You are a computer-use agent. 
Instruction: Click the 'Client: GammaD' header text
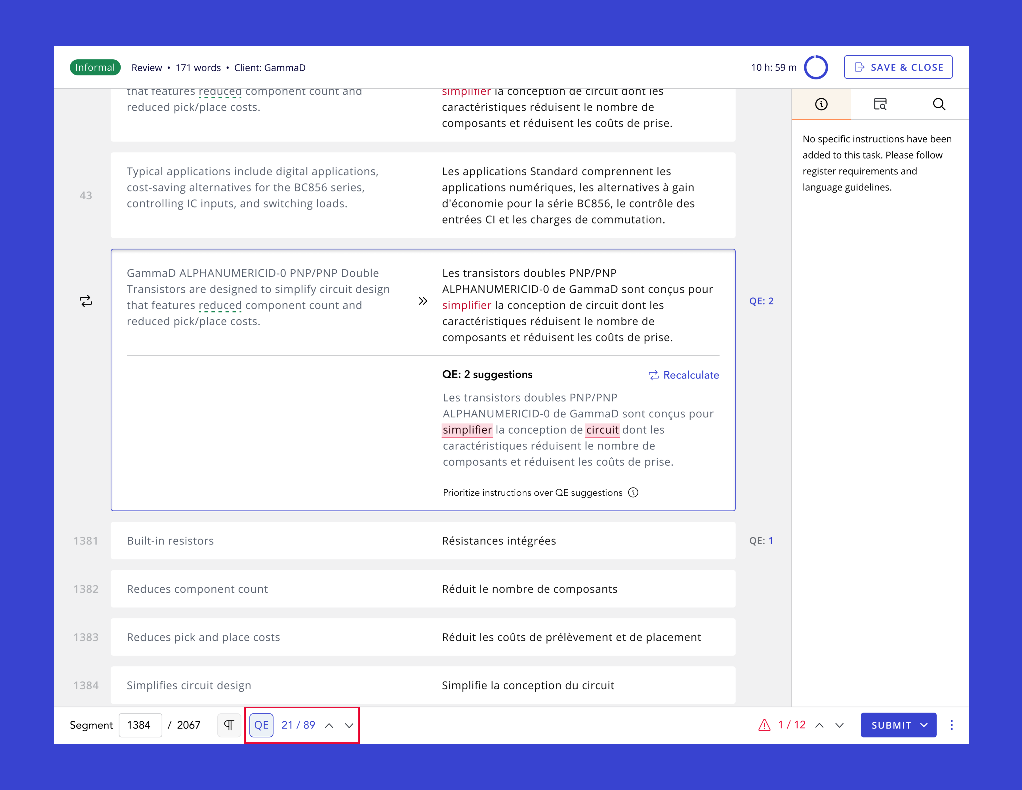(x=270, y=68)
